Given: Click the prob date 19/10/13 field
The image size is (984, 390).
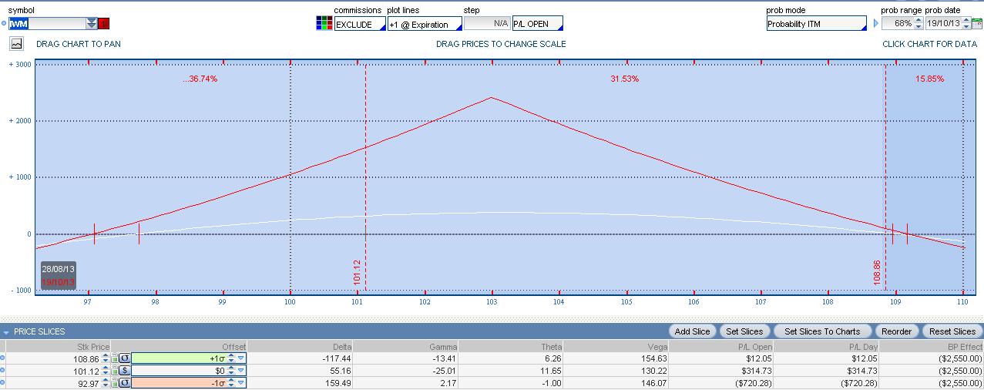Looking at the screenshot, I should coord(944,24).
